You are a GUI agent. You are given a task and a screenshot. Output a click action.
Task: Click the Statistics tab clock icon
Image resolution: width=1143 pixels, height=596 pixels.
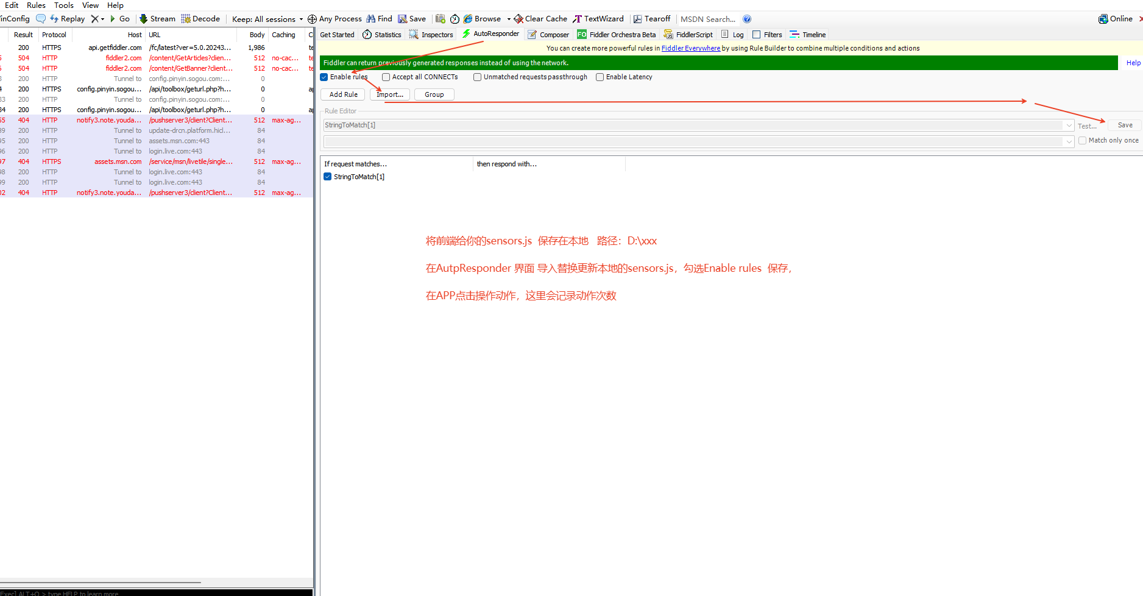[x=367, y=35]
